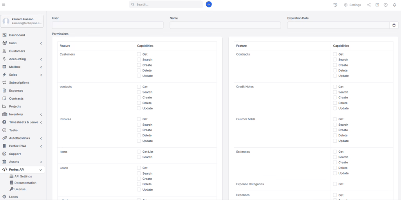Check Get List capability for Items
This screenshot has width=401, height=200.
(139, 152)
